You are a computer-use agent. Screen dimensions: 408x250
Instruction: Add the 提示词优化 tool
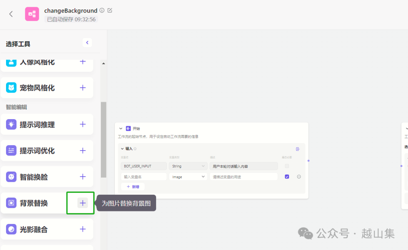83,151
